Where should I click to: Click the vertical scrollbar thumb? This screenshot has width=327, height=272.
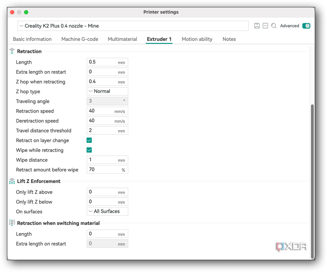click(x=312, y=181)
